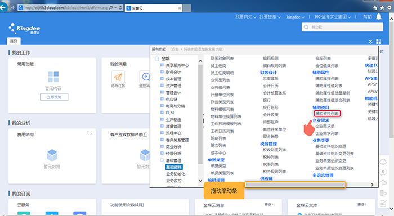Open the 我要提单 dropdown

[270, 17]
